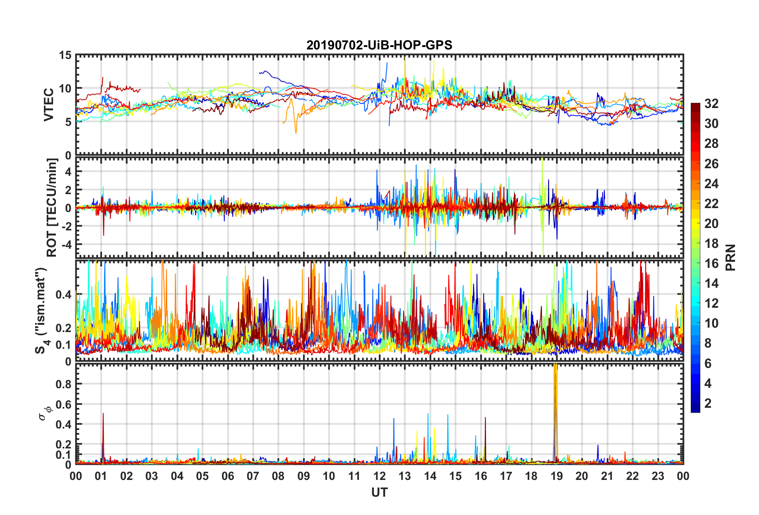Viewport: 759px width, 515px height.
Task: Click x-axis hour tick label 07
Action: (x=253, y=476)
